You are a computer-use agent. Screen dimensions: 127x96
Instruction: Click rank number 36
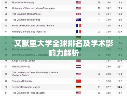6,3
